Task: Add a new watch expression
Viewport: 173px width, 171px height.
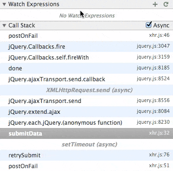Action: coord(155,4)
